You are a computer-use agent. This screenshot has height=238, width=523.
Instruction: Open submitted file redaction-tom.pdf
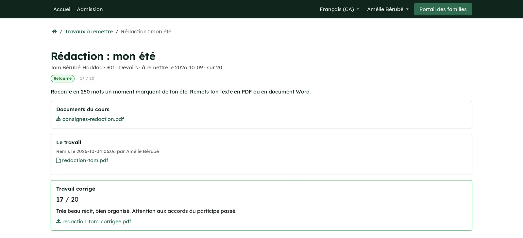(85, 160)
